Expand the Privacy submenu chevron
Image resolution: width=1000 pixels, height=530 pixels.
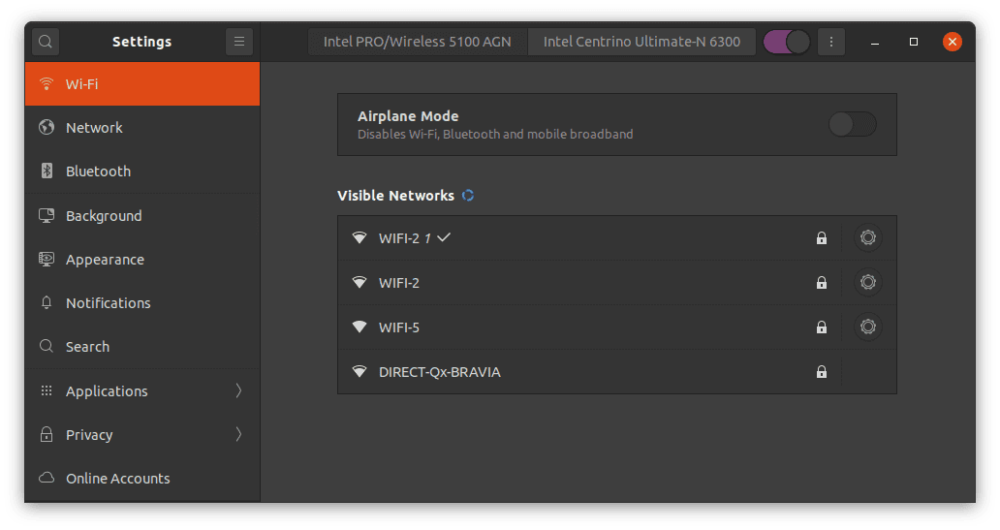pyautogui.click(x=238, y=435)
